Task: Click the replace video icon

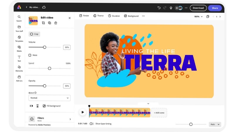Action: (x=43, y=23)
